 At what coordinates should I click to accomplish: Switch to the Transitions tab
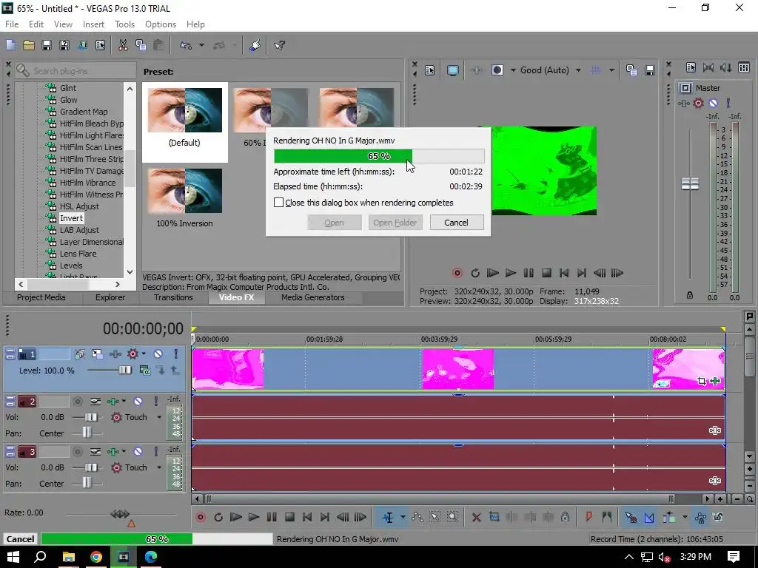pyautogui.click(x=173, y=297)
